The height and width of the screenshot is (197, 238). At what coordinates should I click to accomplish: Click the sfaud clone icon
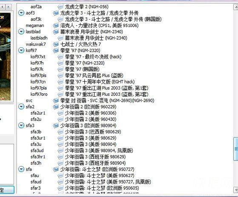(x=60, y=182)
